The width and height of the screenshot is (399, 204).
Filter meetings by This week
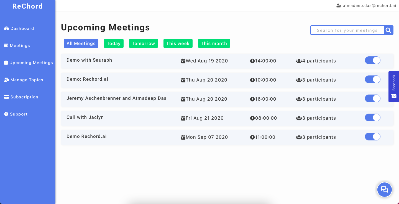point(178,43)
